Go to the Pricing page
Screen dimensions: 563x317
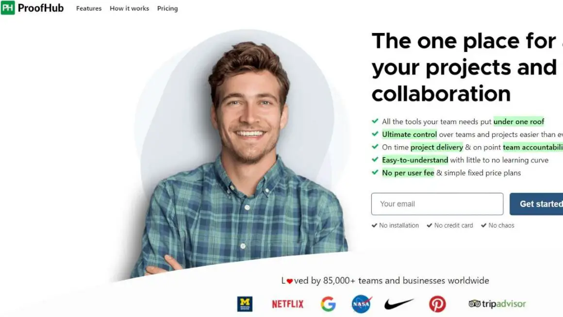167,8
